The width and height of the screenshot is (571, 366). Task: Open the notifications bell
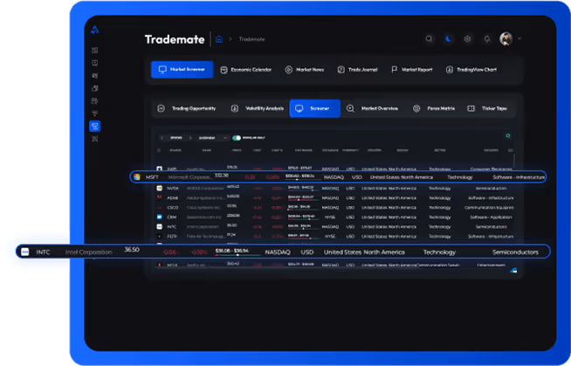(x=486, y=39)
